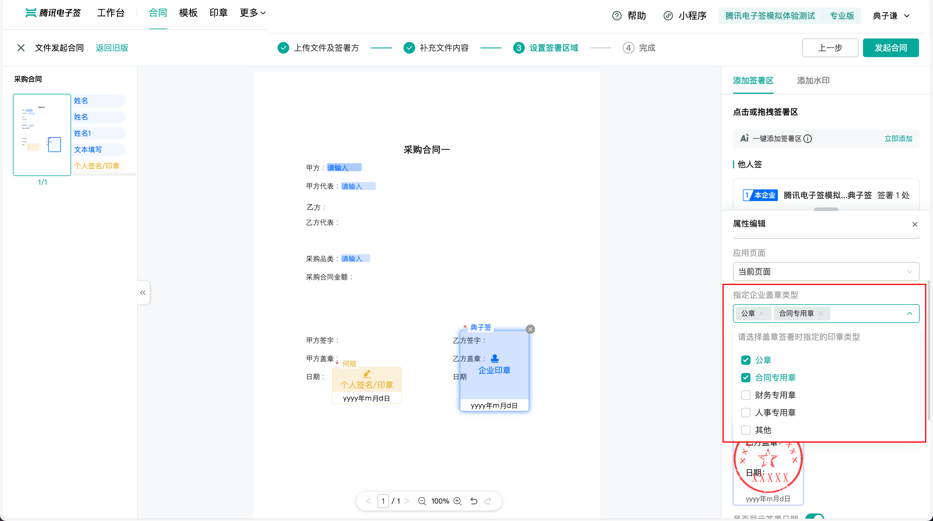Open the 工作台 menu
Viewport: 933px width, 521px height.
(x=111, y=13)
